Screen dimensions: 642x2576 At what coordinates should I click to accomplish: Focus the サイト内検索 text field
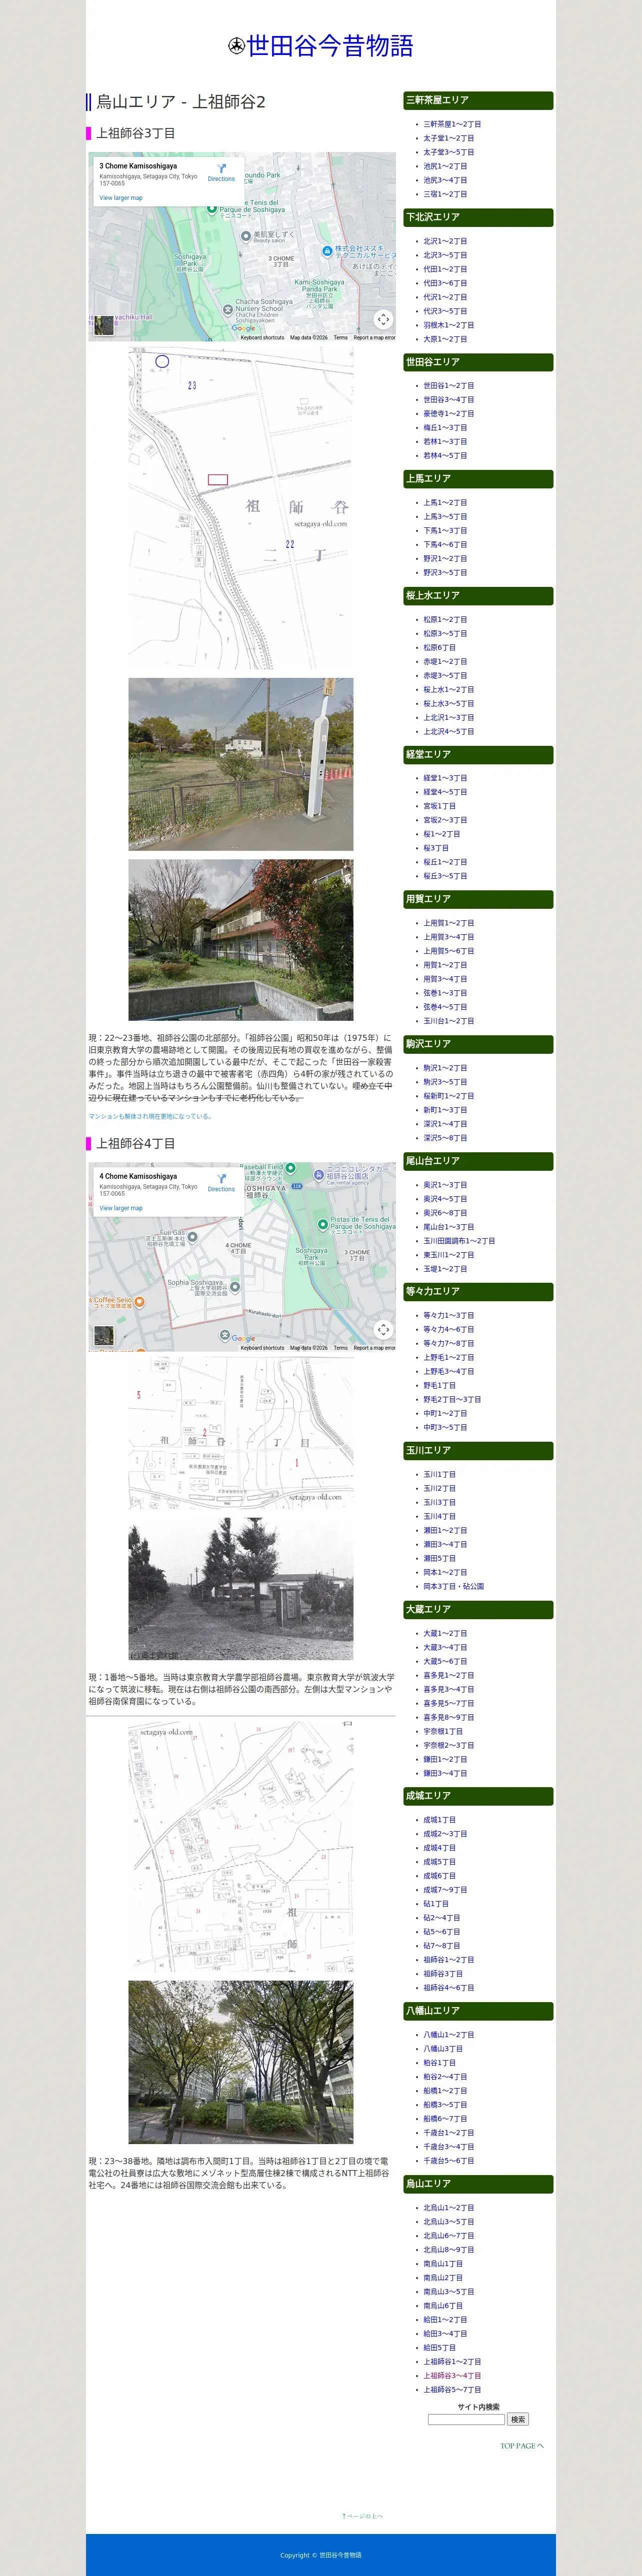[466, 2419]
